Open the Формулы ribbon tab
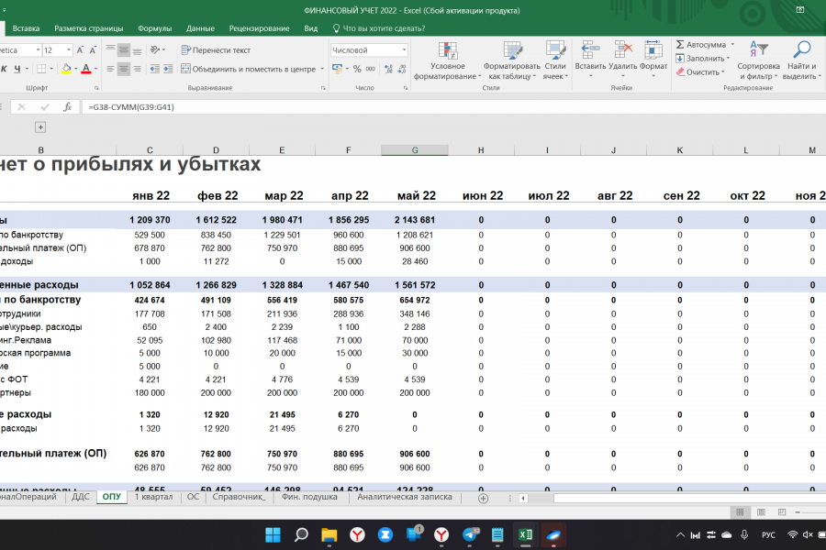This screenshot has width=826, height=550. coord(154,28)
